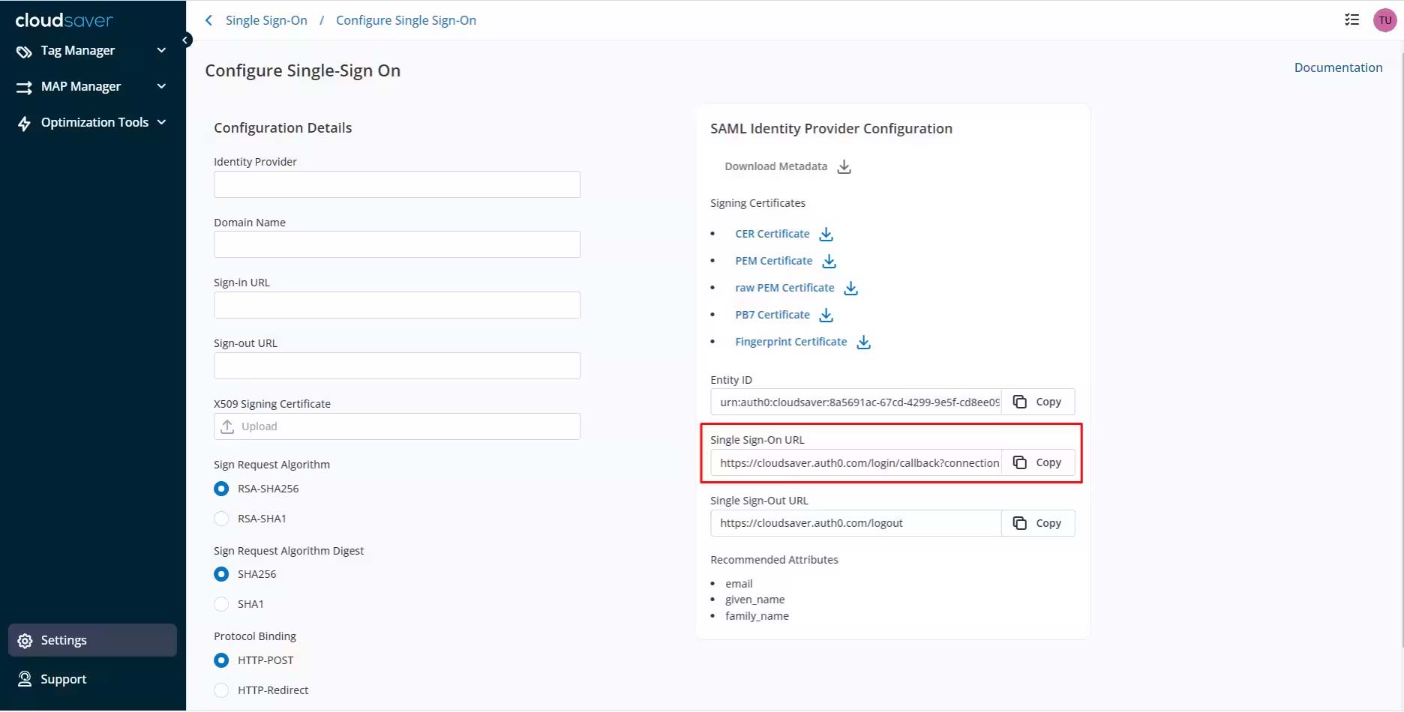
Task: Download the PB7 Certificate via its icon
Action: click(826, 316)
